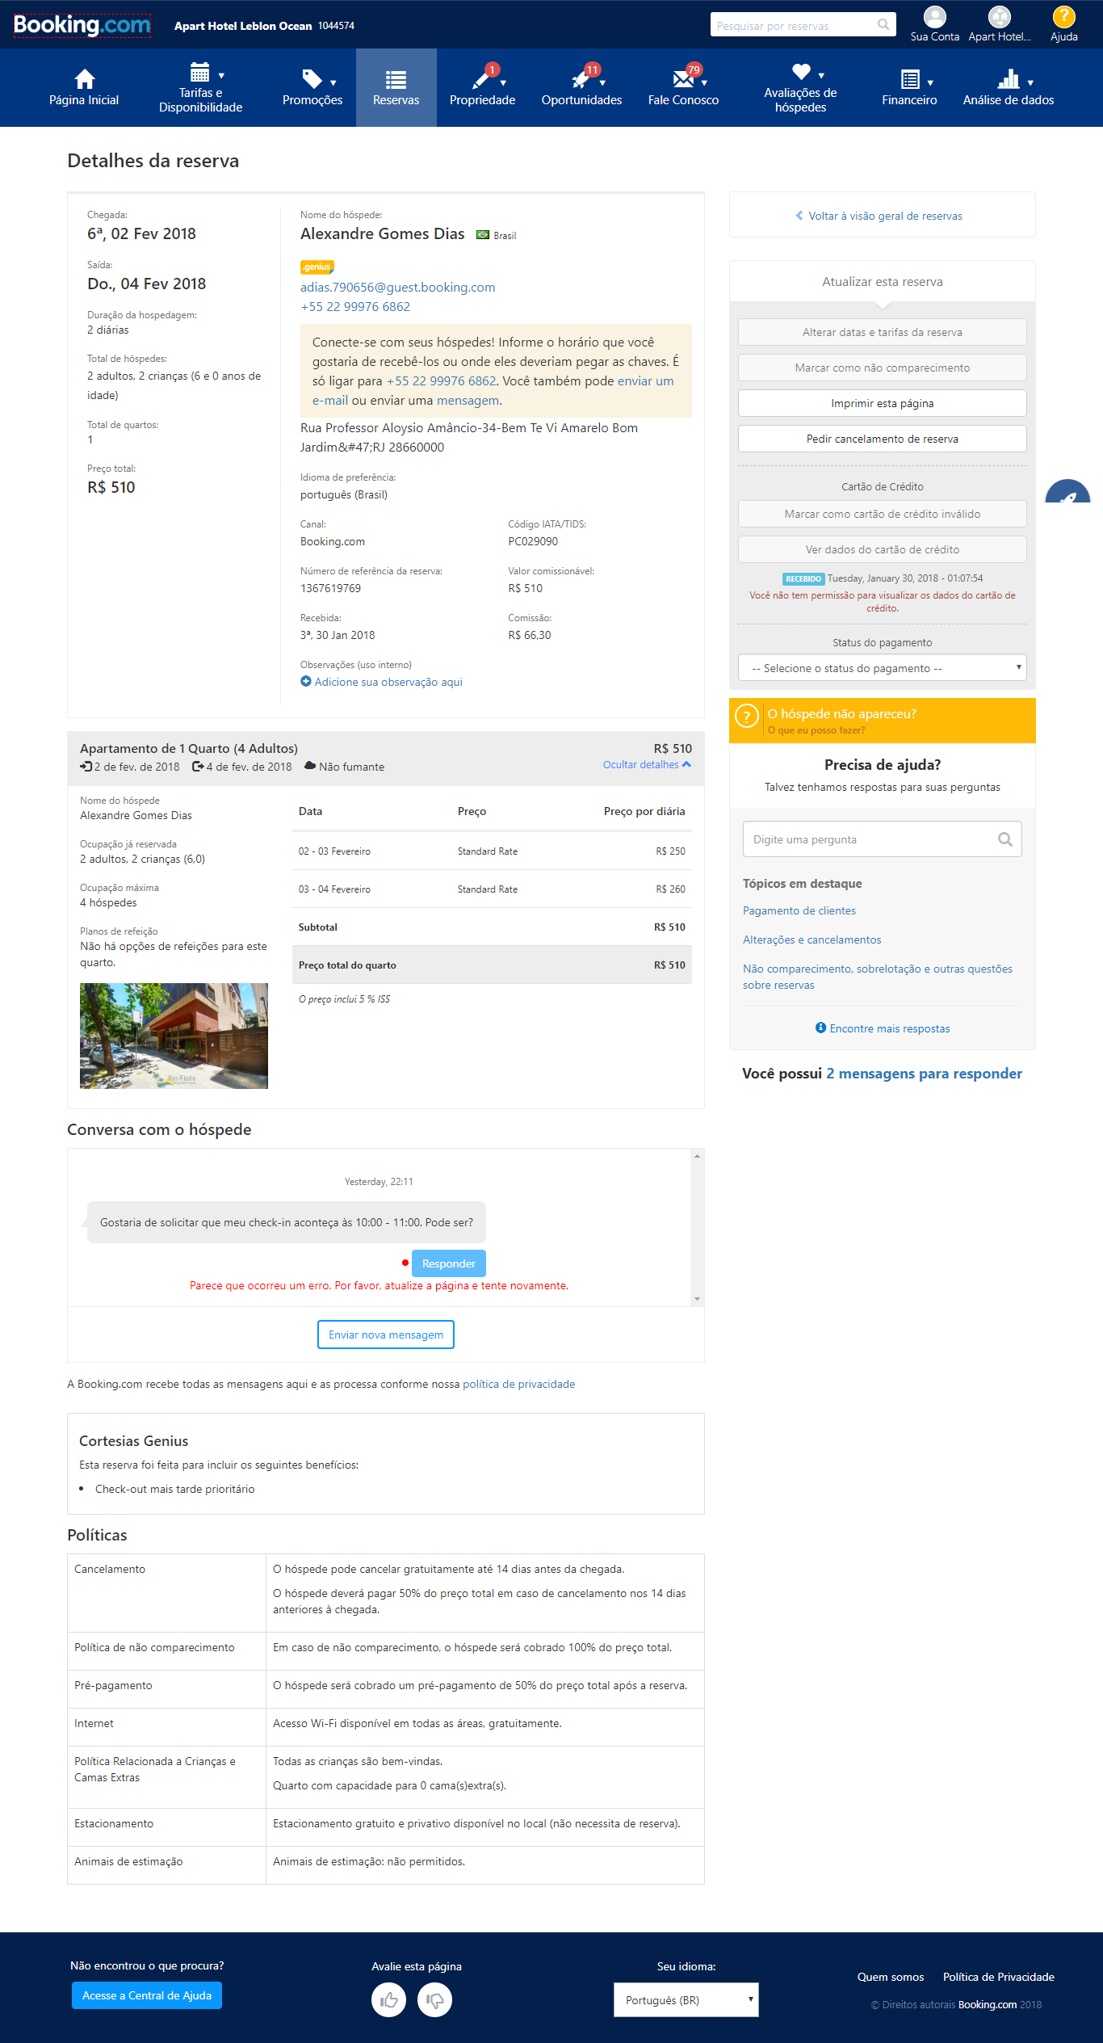This screenshot has height=2043, width=1103.
Task: Open the Oportunidades rocket icon
Action: point(581,79)
